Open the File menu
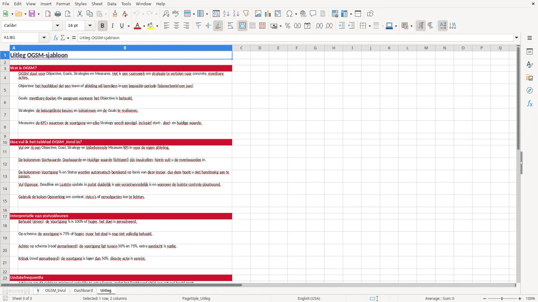This screenshot has height=302, width=538. [6, 4]
